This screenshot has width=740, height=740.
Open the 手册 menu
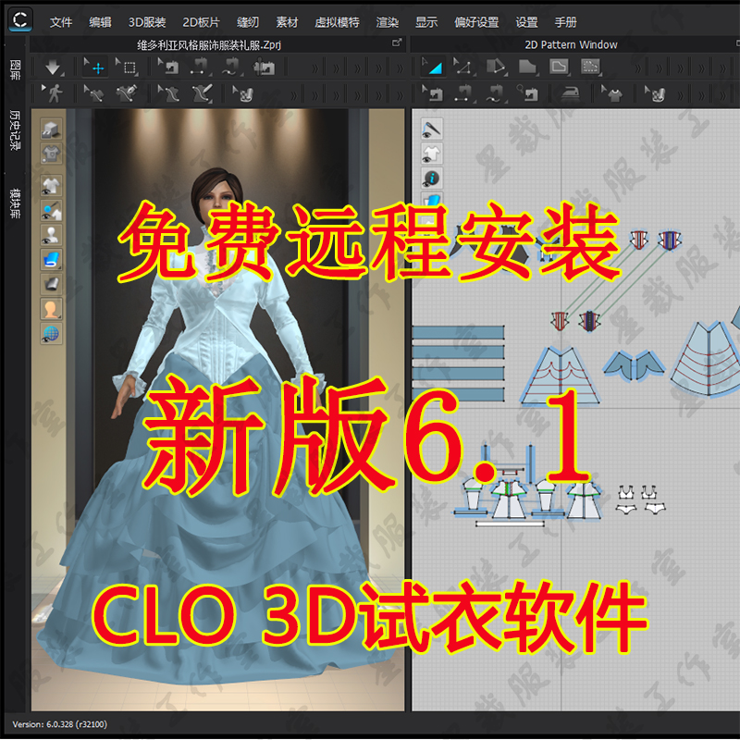pos(565,22)
